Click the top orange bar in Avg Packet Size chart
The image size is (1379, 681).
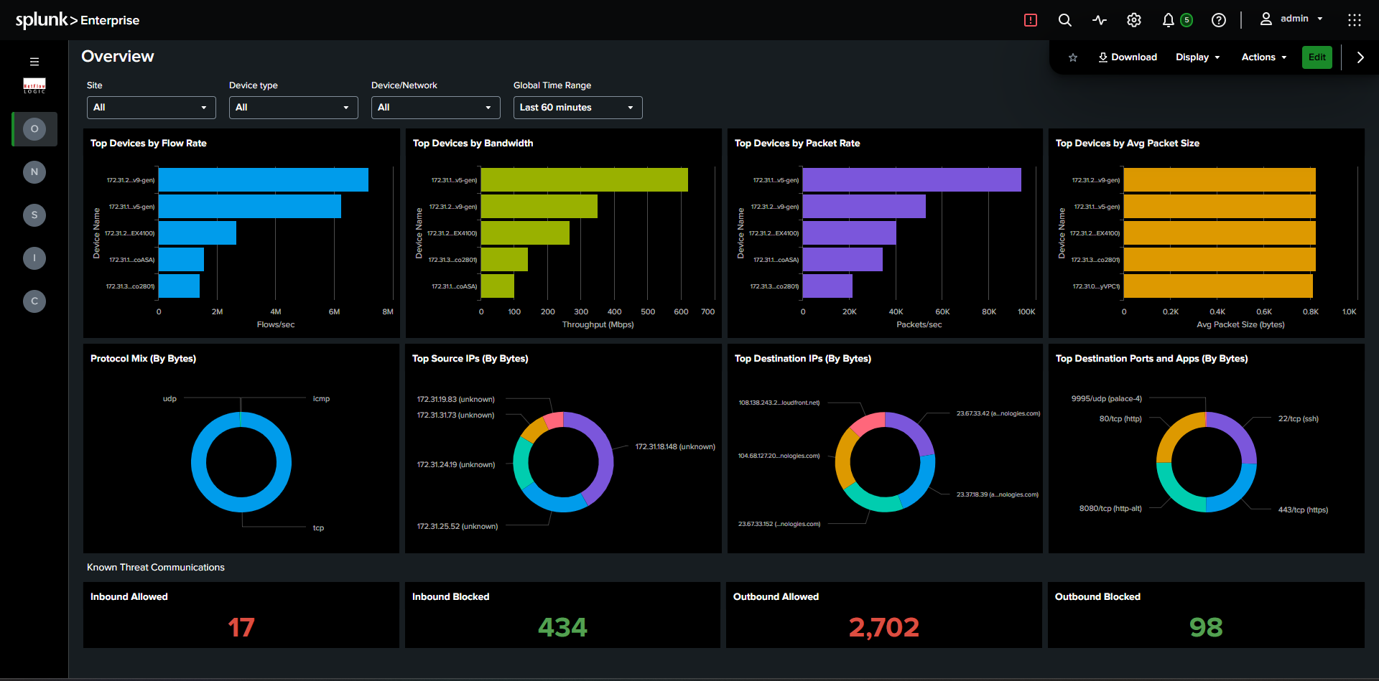pyautogui.click(x=1220, y=180)
